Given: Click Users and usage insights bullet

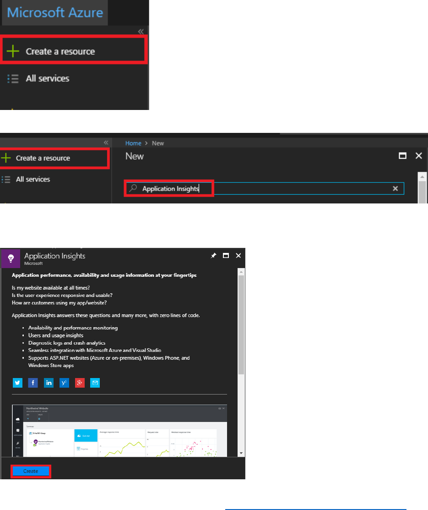Looking at the screenshot, I should tap(55, 335).
